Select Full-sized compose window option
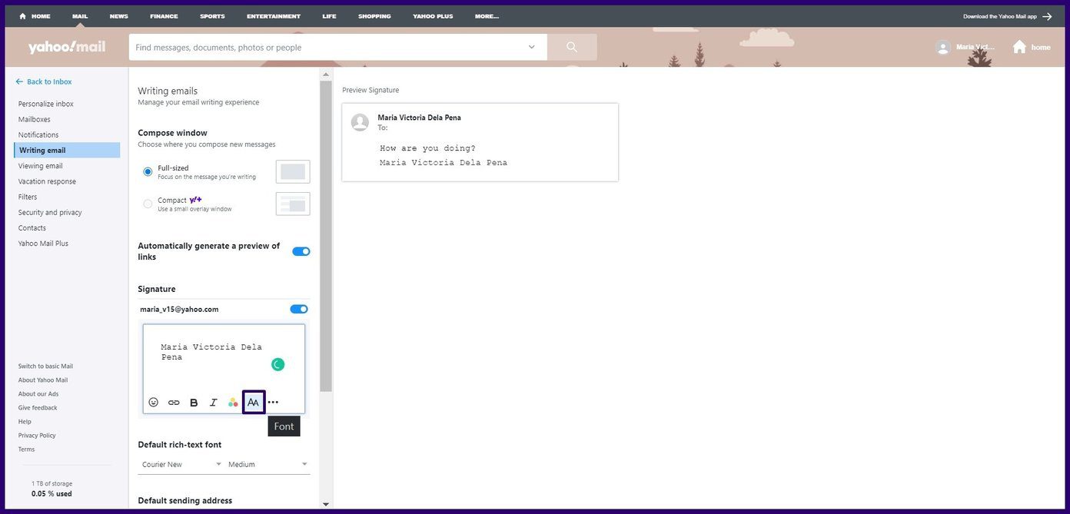Image resolution: width=1070 pixels, height=514 pixels. tap(148, 172)
